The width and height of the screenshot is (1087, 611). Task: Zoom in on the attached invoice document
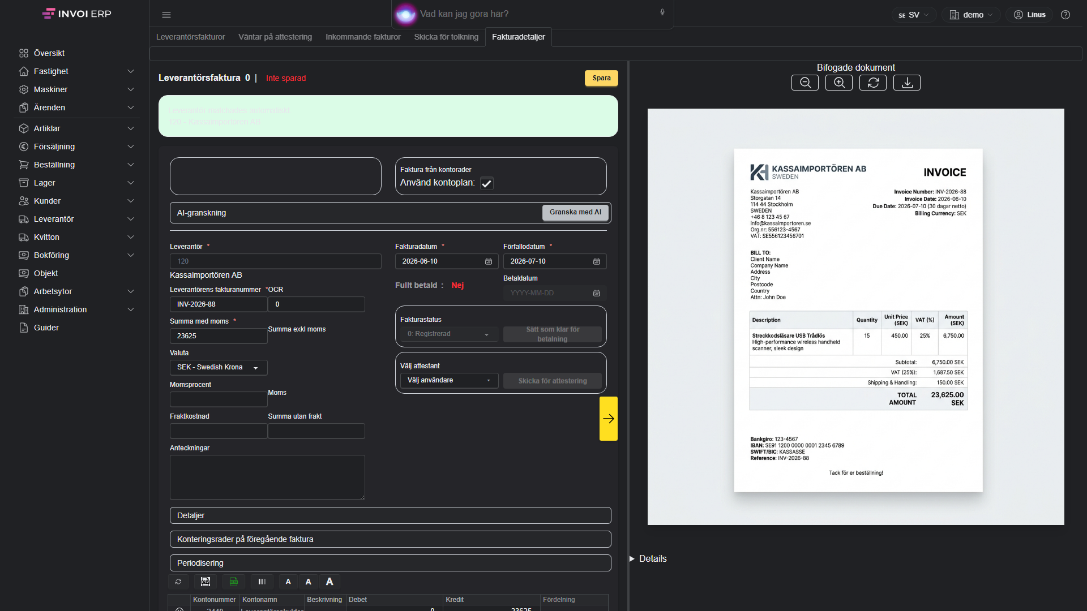pyautogui.click(x=839, y=83)
